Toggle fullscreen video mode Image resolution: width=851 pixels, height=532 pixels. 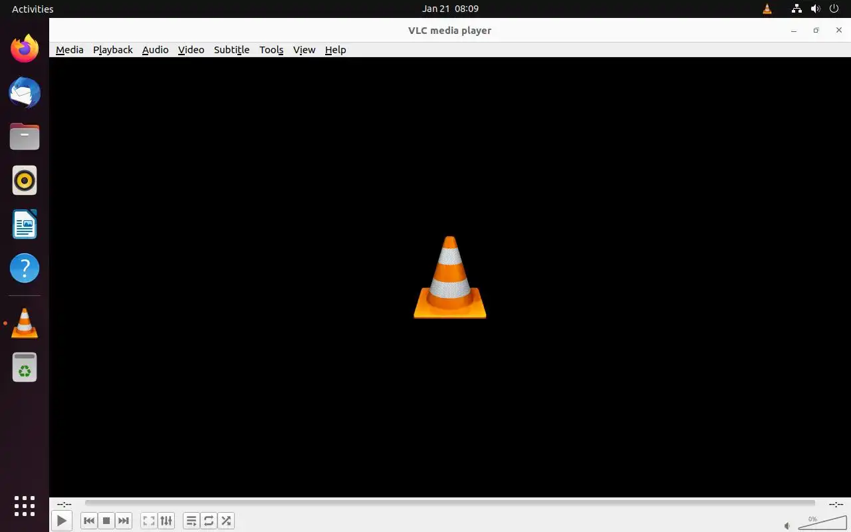click(149, 521)
